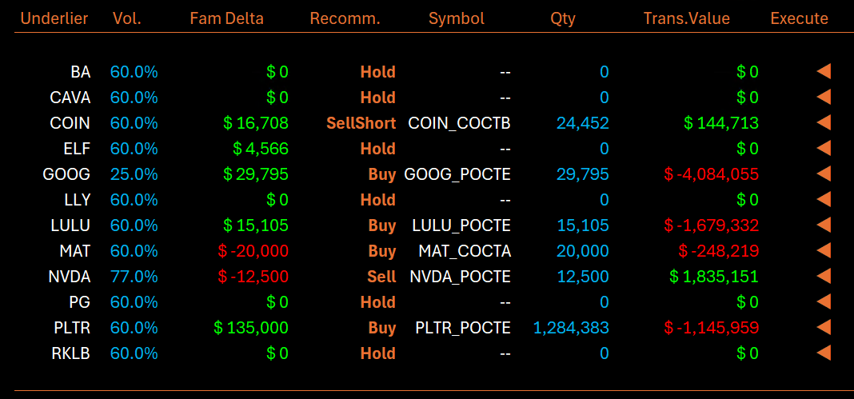Click the MAT row execute arrow
This screenshot has height=399, width=854.
(x=824, y=251)
